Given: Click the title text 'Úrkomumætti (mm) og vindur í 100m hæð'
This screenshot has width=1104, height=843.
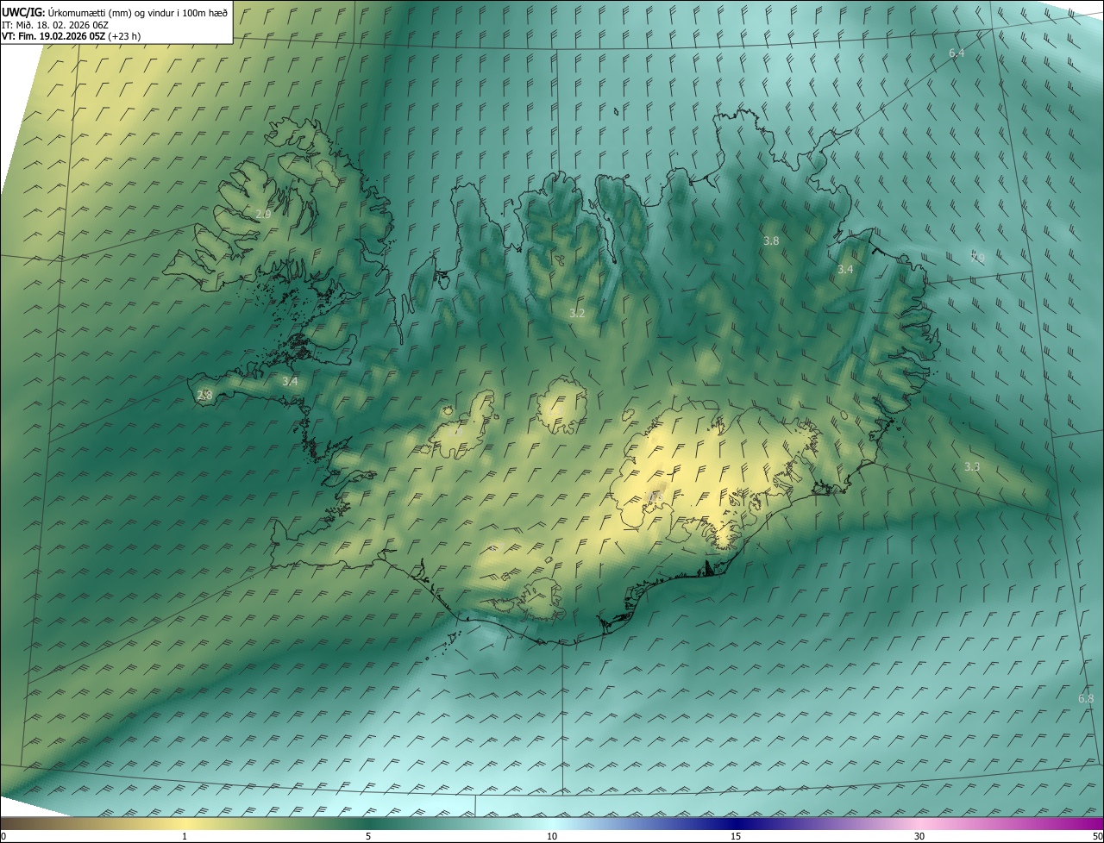Looking at the screenshot, I should 138,12.
